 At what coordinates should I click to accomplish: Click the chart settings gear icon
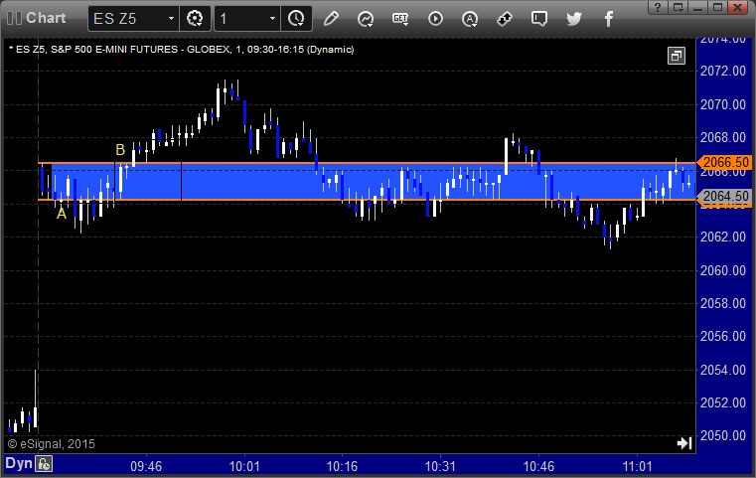tap(195, 19)
